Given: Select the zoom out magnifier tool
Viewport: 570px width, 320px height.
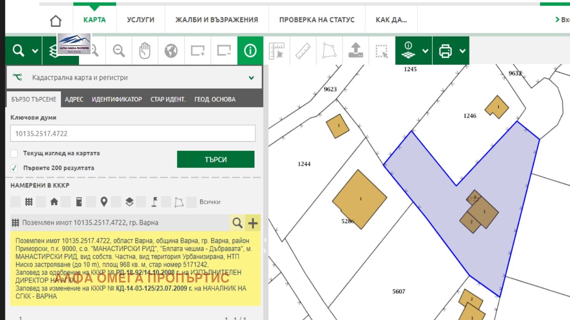Looking at the screenshot, I should (119, 51).
